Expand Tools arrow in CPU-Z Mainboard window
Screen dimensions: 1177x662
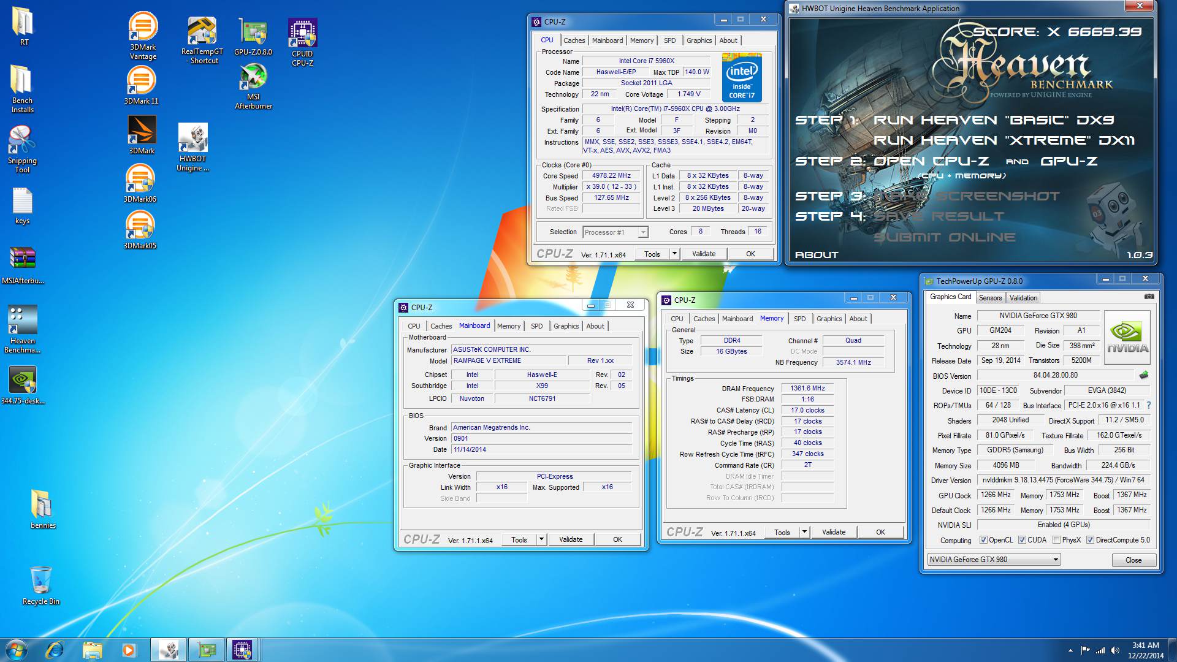click(x=541, y=539)
